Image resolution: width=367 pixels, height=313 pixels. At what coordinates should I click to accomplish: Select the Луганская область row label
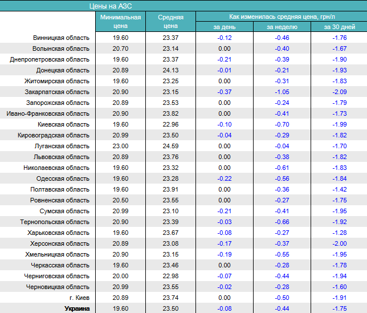(x=62, y=146)
